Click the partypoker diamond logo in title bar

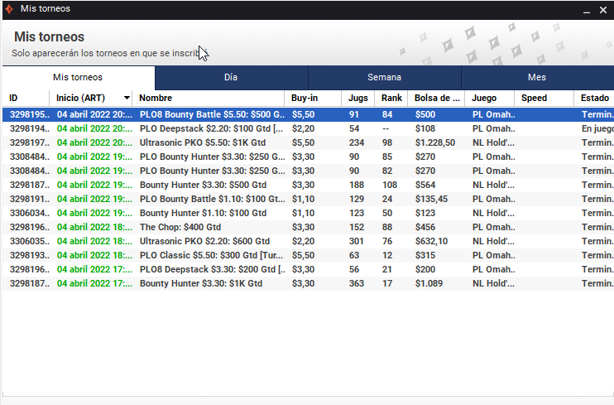click(x=9, y=8)
